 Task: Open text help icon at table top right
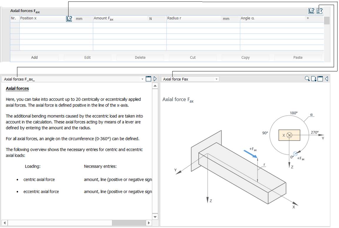pos(320,11)
